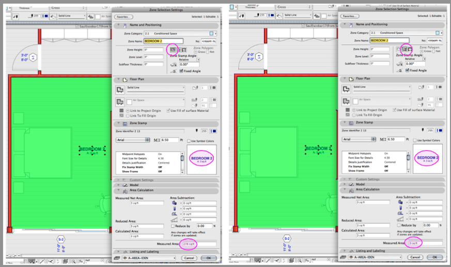Screen dimensions: 451x267
Task: Click OK in the right Zone Selection Settings dialog
Action: 435,257
